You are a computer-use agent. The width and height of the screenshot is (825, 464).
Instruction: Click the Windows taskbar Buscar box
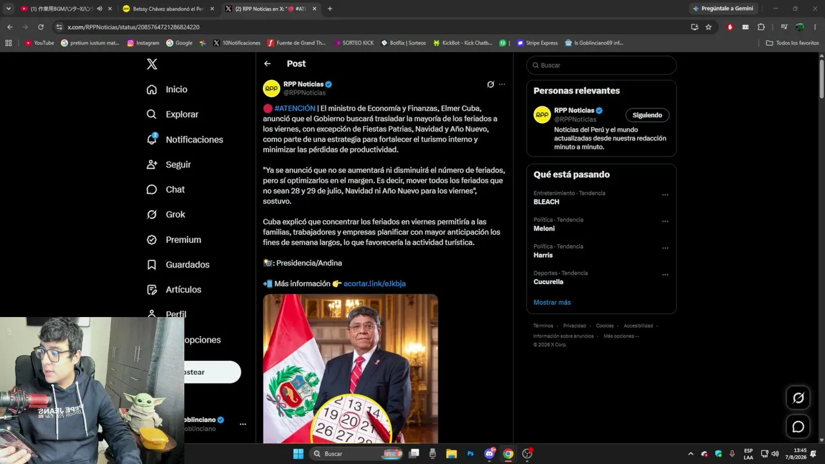coord(354,454)
